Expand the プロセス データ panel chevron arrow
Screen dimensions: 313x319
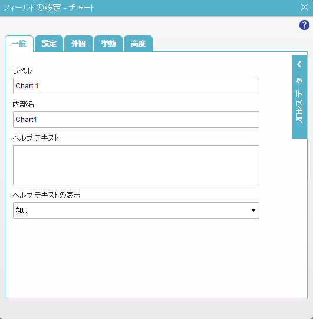[x=299, y=64]
